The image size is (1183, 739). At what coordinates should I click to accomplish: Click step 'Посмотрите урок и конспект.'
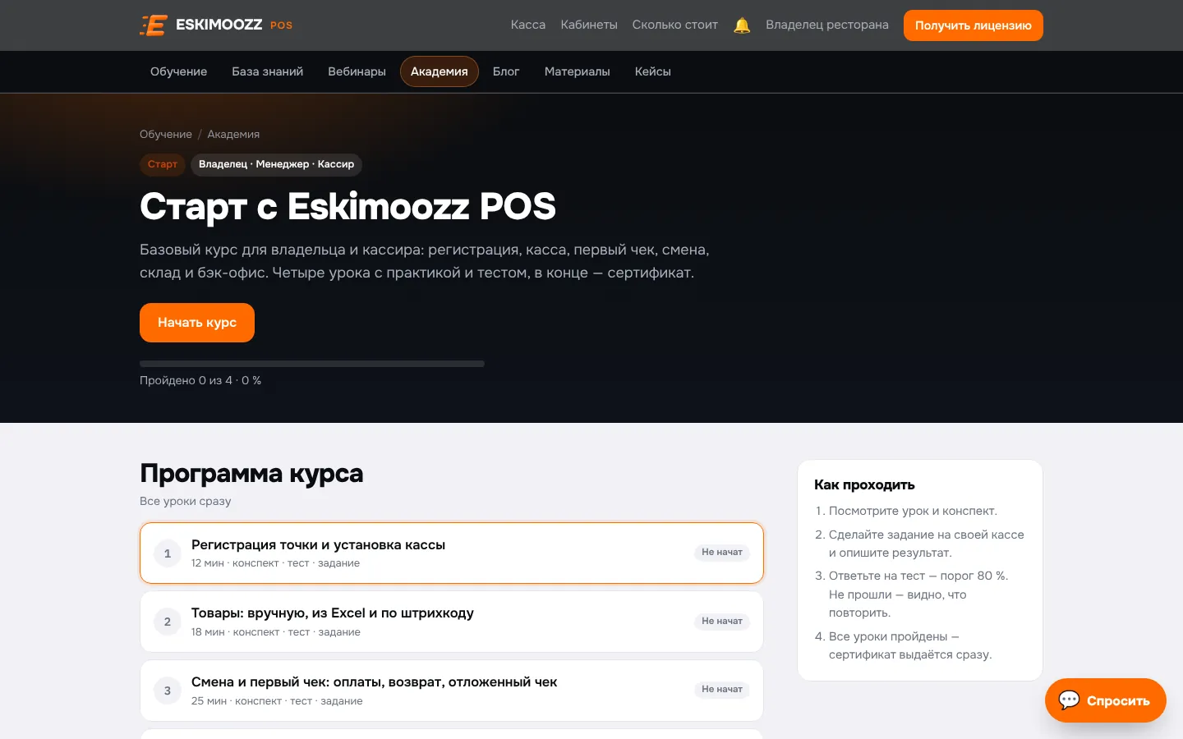click(913, 511)
